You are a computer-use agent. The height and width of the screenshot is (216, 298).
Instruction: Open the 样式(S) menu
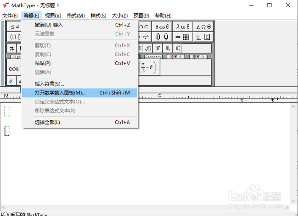[98, 16]
